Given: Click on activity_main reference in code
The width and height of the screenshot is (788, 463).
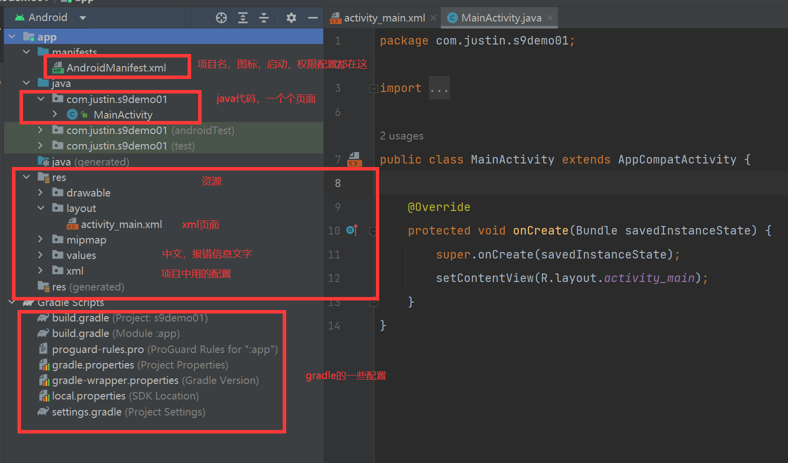Looking at the screenshot, I should coord(649,278).
